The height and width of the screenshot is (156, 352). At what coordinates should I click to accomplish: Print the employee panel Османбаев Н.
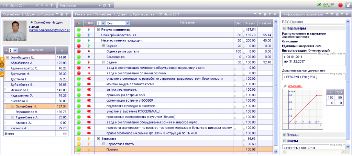point(62,14)
